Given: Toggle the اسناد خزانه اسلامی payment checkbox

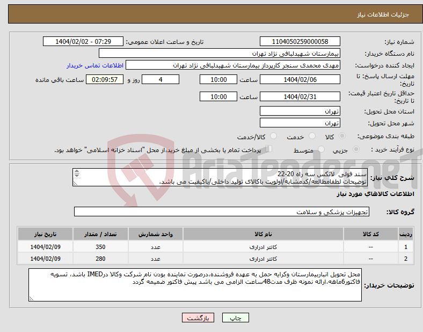Looking at the screenshot, I should pyautogui.click(x=269, y=149).
